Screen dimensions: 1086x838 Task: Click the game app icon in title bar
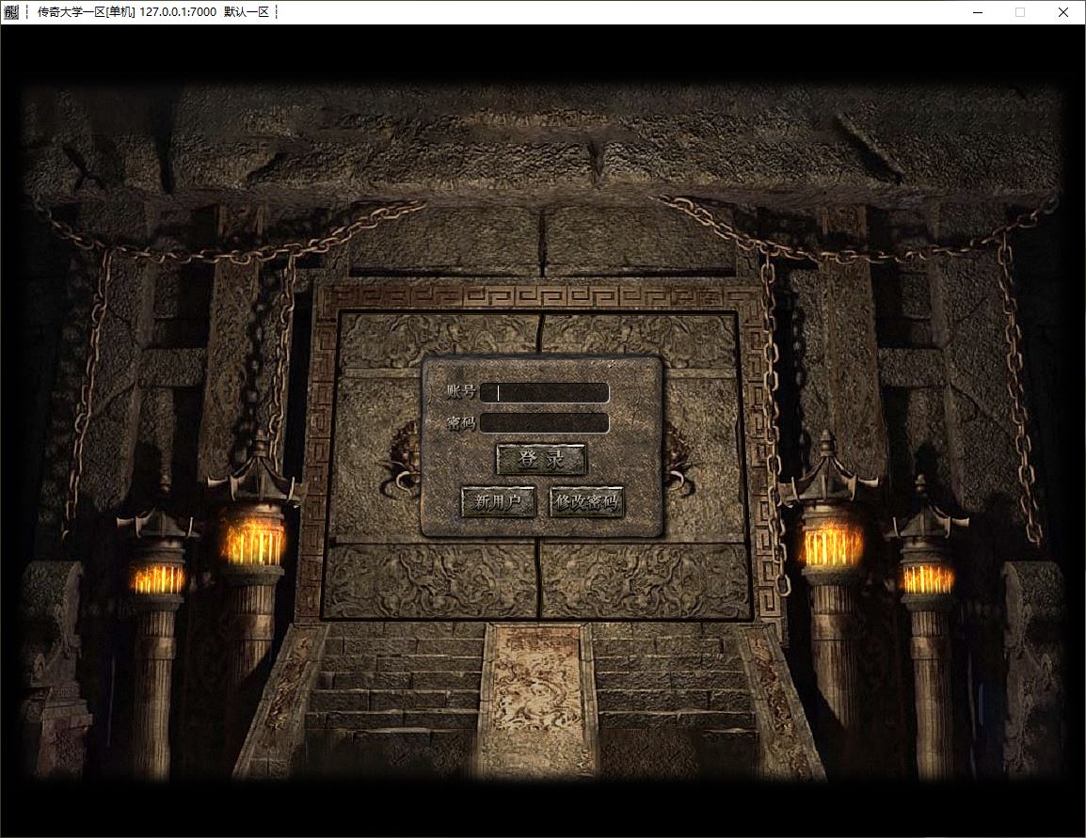11,12
